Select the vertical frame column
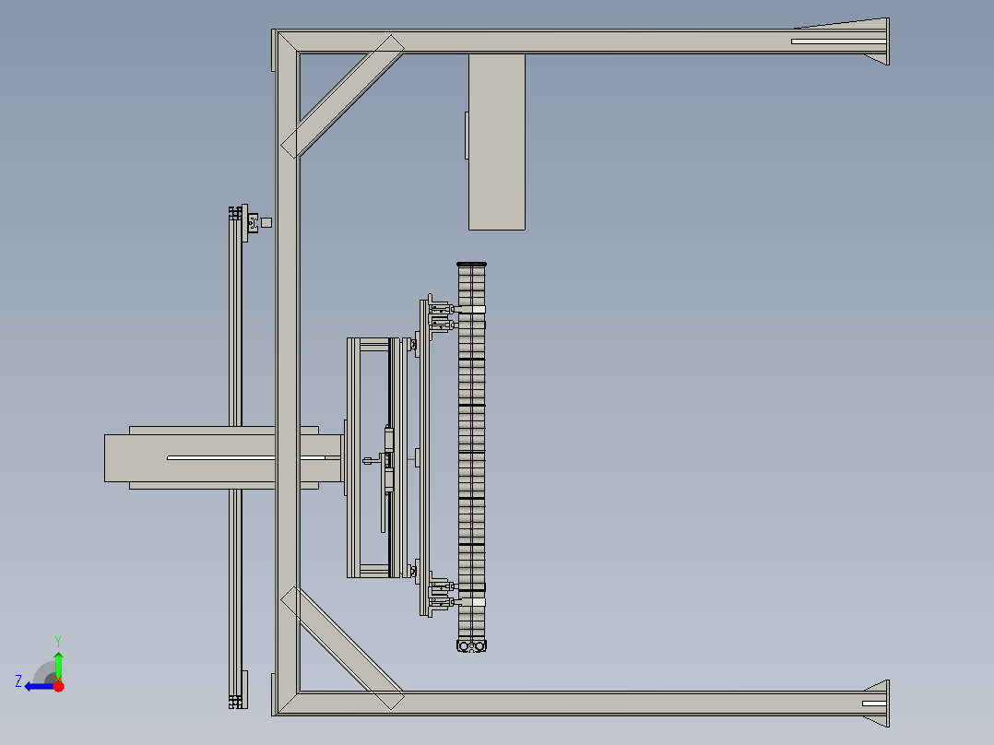Image resolution: width=994 pixels, height=745 pixels. pos(287,372)
